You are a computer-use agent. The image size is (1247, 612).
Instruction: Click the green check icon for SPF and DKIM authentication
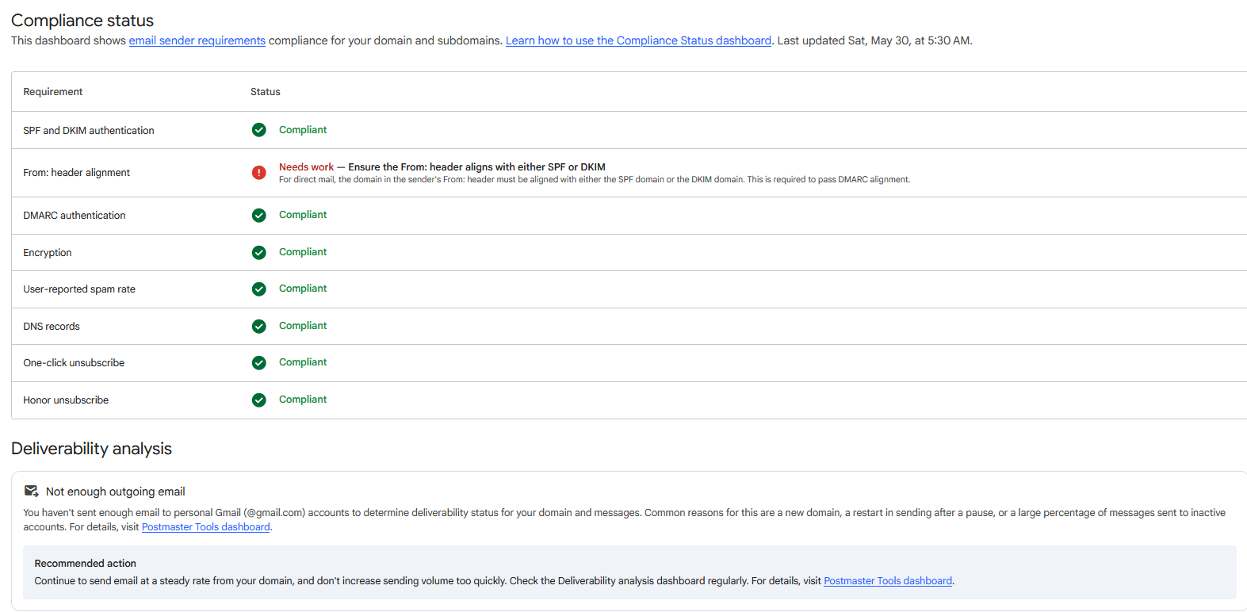259,130
